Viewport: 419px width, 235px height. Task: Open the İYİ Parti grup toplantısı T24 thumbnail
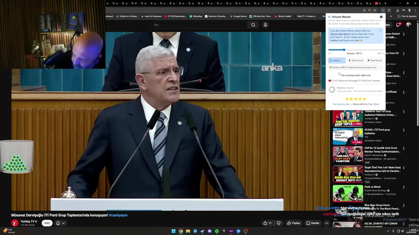coord(348,137)
